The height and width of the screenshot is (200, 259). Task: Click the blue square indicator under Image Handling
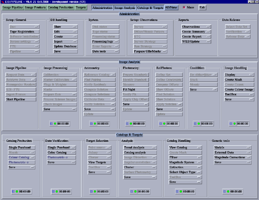(231, 124)
